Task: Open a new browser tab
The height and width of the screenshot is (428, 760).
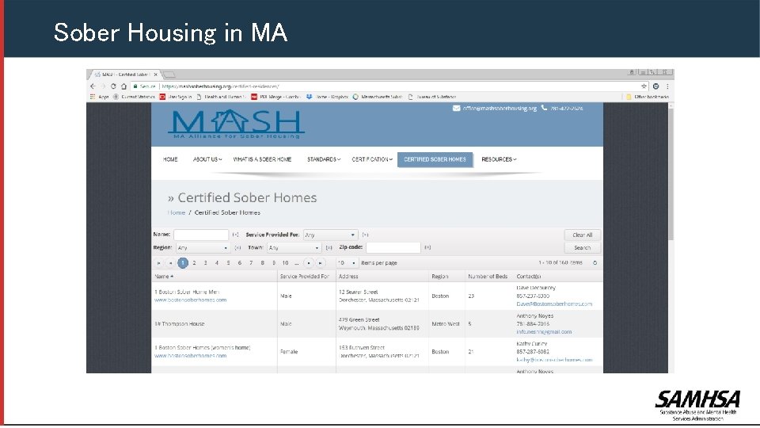Action: (169, 75)
